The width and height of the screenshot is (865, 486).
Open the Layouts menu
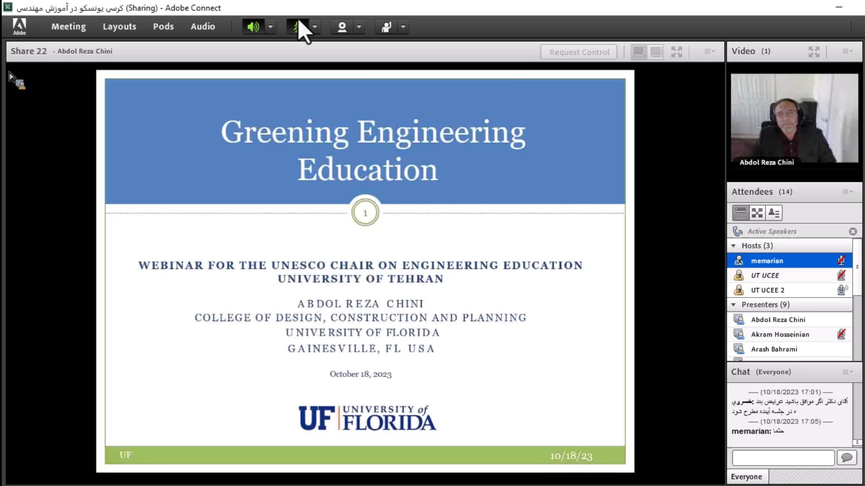(119, 27)
